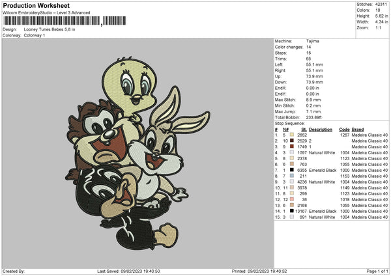The height and width of the screenshot is (276, 391).
Task: Select the Height value 5.82 in
Action: [382, 16]
